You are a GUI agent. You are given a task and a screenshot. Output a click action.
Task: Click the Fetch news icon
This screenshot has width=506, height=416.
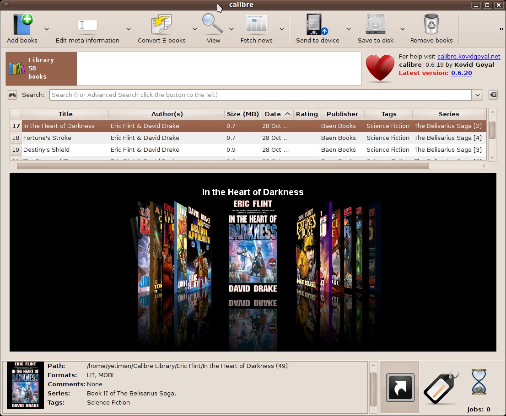[256, 25]
